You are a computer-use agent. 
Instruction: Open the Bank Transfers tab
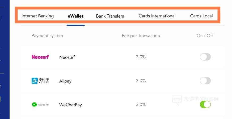(x=110, y=16)
